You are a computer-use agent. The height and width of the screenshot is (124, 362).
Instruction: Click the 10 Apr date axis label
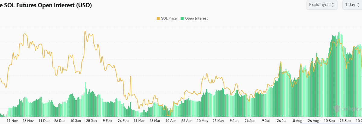click(171, 121)
